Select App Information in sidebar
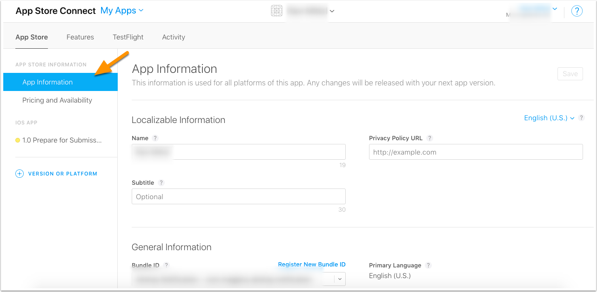Screen dimensions: 597x292 pos(60,82)
